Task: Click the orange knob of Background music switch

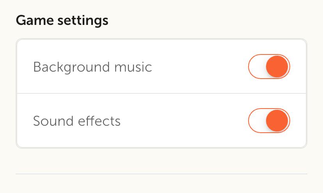Action: (277, 67)
